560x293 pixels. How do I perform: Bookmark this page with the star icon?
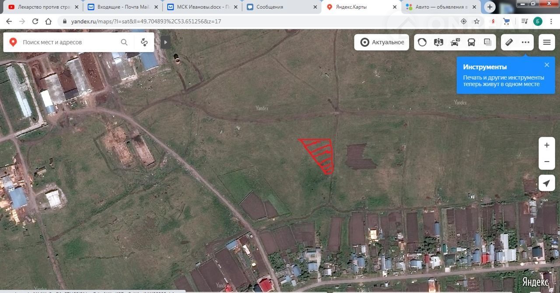click(477, 21)
